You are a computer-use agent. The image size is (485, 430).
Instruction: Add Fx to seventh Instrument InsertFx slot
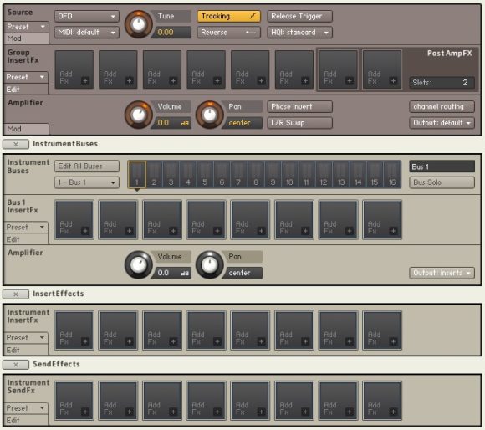click(x=338, y=330)
